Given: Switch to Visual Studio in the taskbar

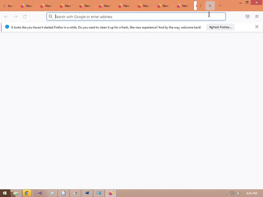Looking at the screenshot, I should coord(40,193).
